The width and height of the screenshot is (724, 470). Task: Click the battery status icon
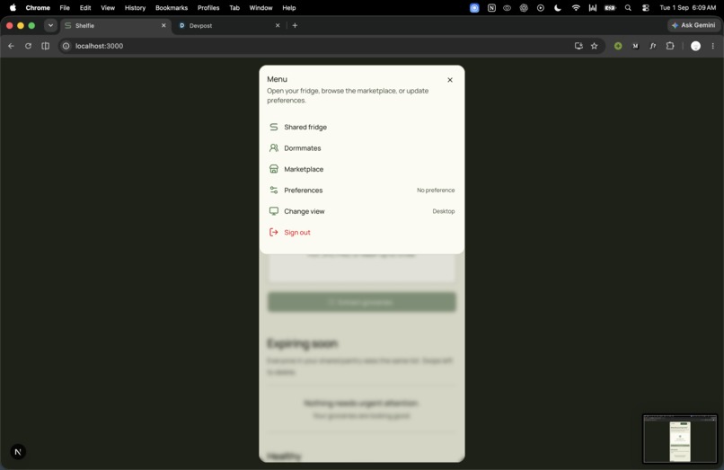611,7
